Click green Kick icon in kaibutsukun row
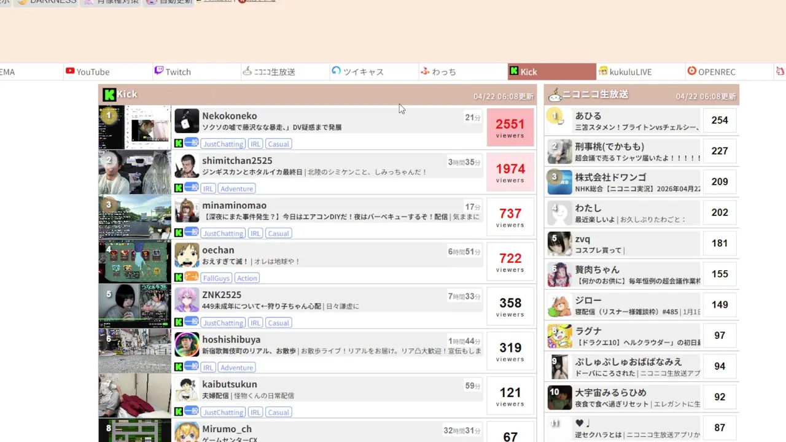 pyautogui.click(x=179, y=413)
